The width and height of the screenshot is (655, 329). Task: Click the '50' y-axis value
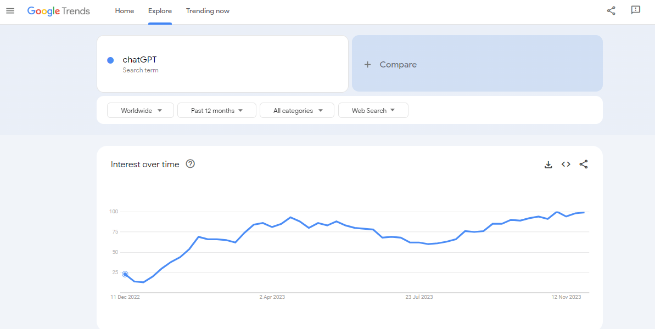pos(116,252)
